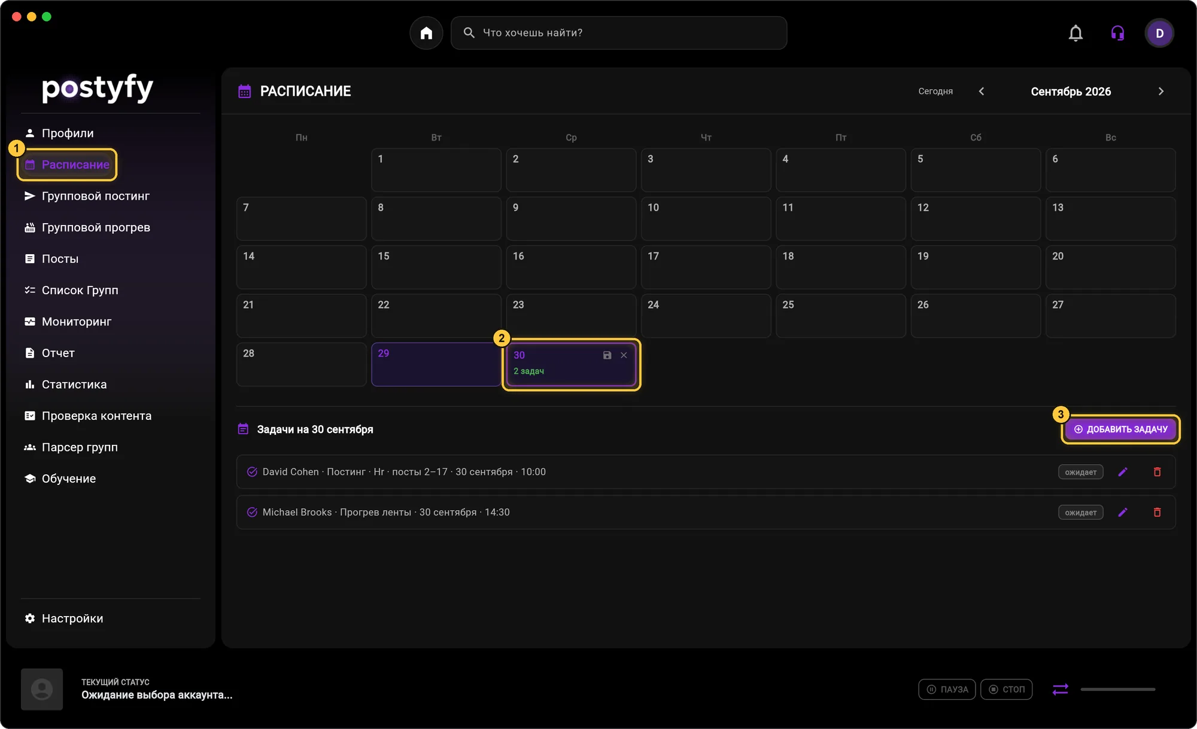Focus the 'Что хочешь найти?' search field
This screenshot has height=729, width=1197.
click(618, 33)
